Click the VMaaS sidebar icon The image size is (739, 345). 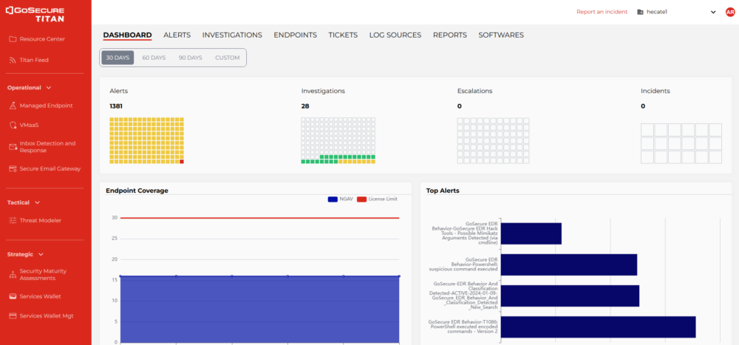pyautogui.click(x=13, y=126)
